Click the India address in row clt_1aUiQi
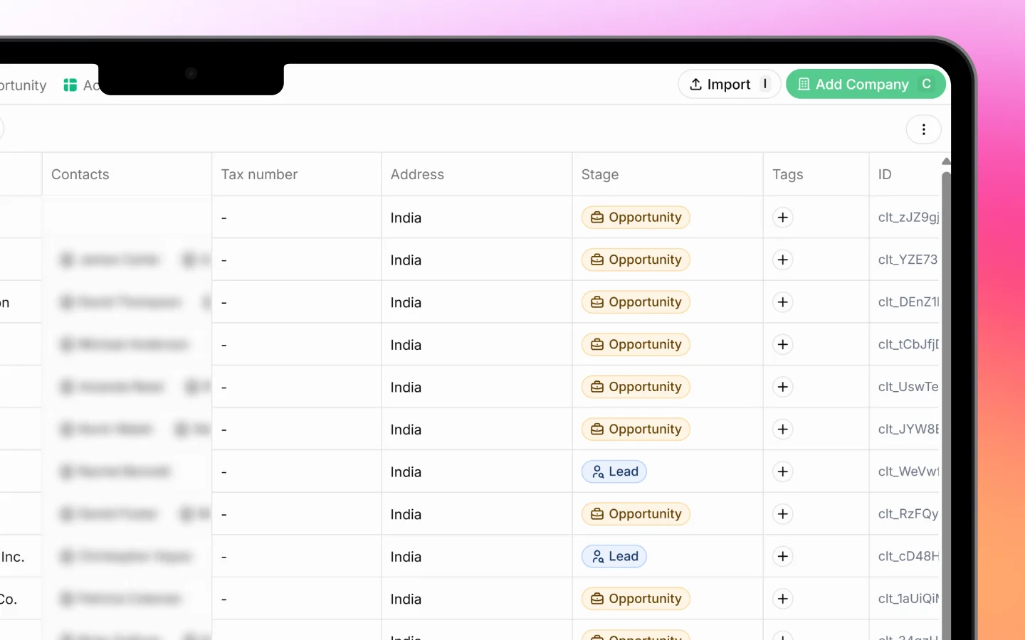Screen dimensions: 1025x640 pos(406,599)
